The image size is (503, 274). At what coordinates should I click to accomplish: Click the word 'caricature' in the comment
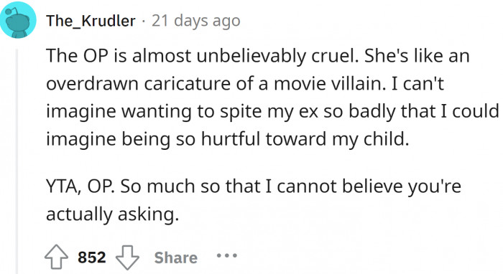[x=188, y=84]
